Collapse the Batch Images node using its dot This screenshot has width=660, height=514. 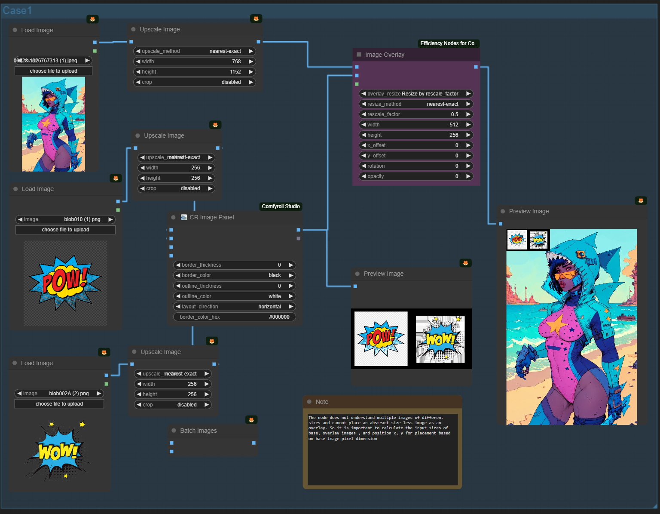click(x=174, y=431)
